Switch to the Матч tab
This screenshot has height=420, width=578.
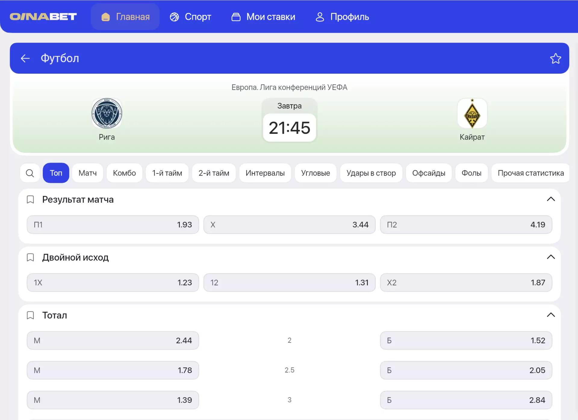click(x=88, y=173)
